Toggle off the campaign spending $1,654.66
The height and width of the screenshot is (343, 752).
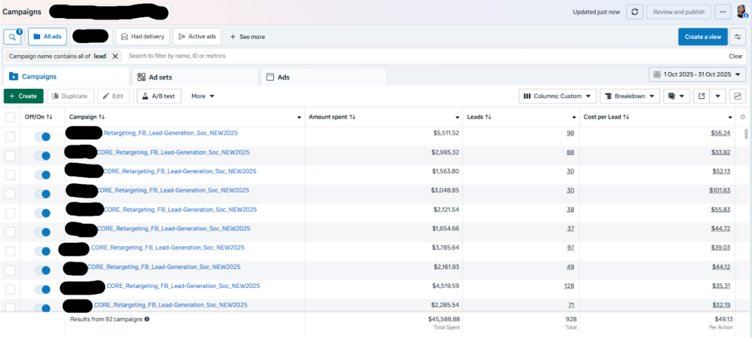point(43,232)
